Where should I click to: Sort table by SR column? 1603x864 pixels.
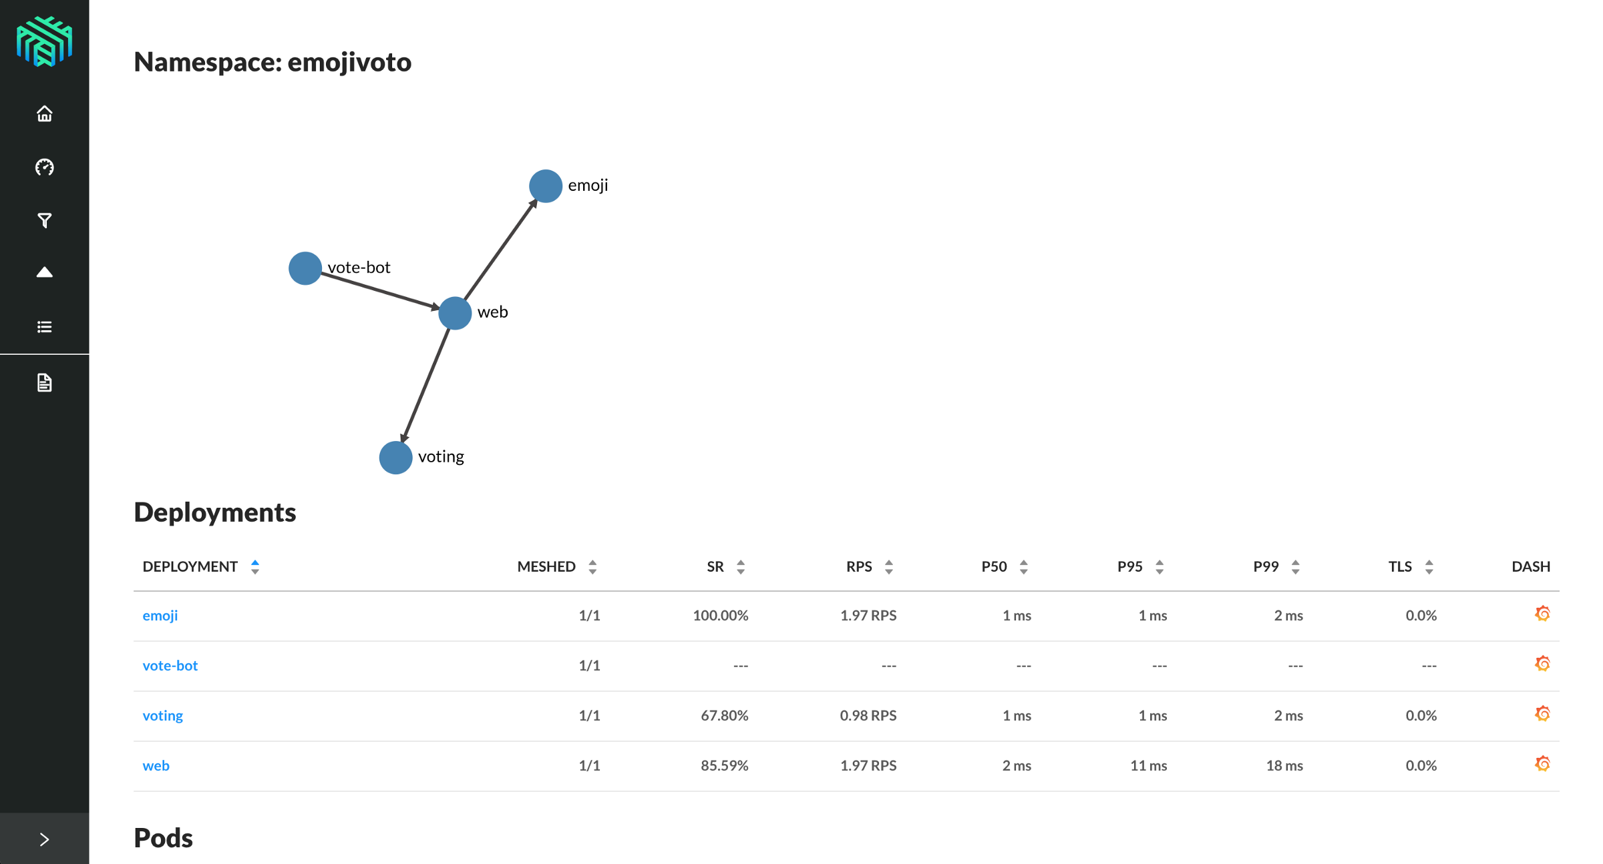click(715, 566)
